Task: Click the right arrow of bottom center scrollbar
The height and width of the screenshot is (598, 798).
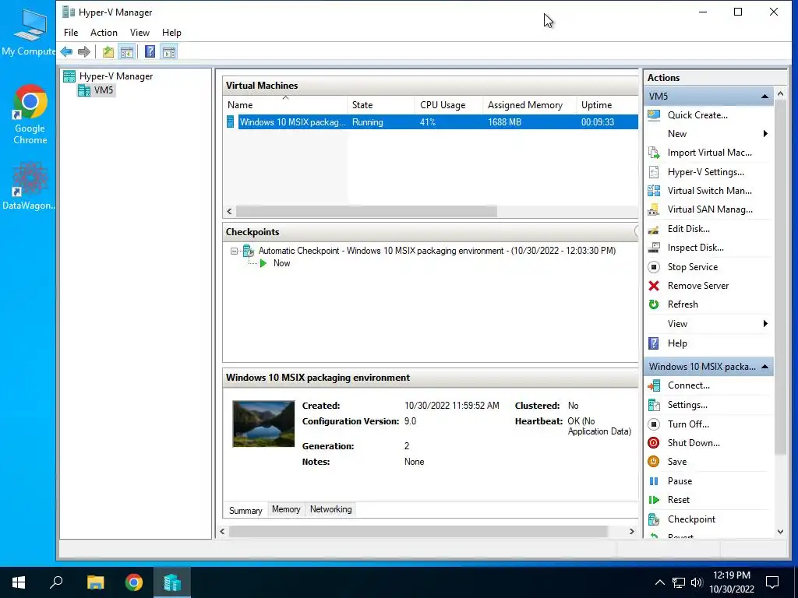Action: [631, 531]
